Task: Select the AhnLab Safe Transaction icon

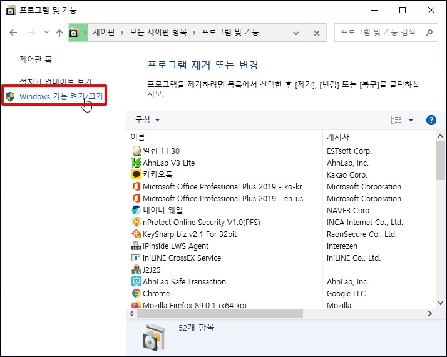Action: 136,281
